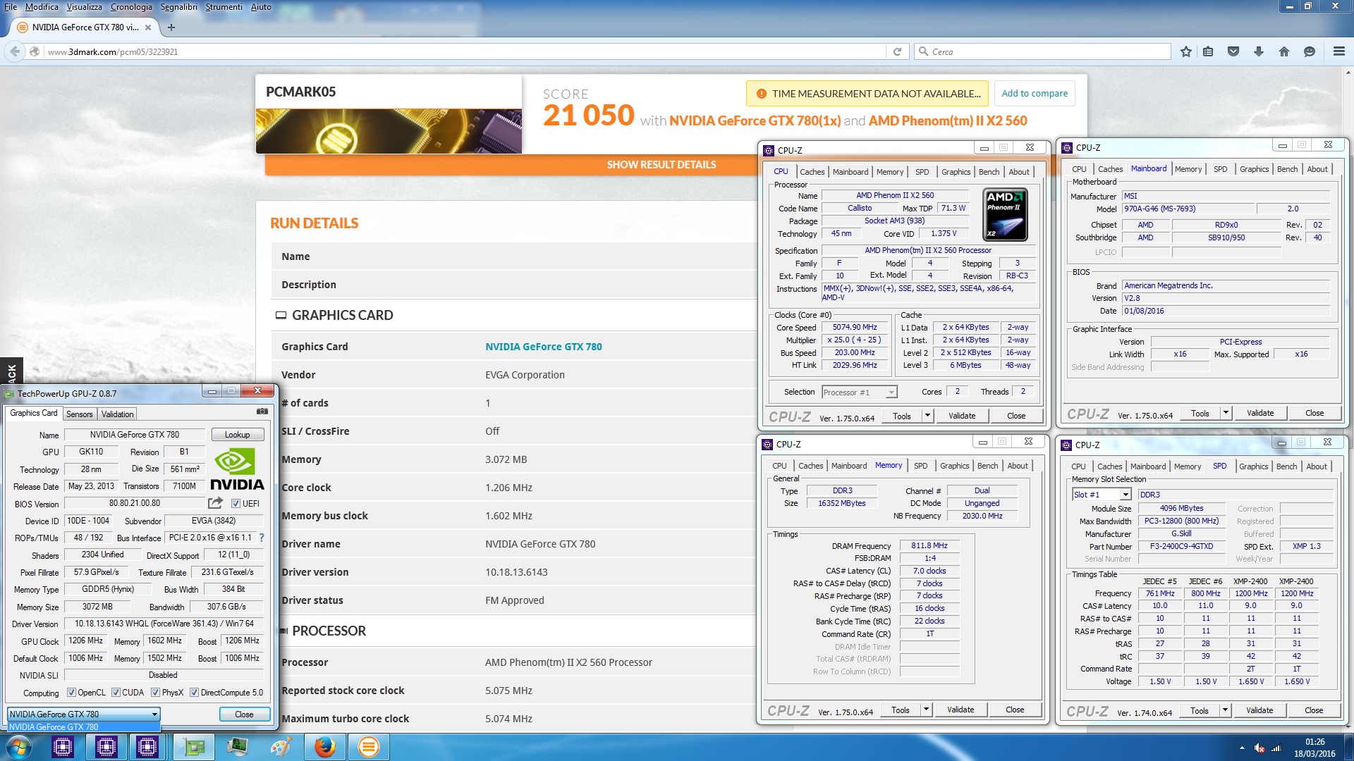Expand Tools arrow in CPU-Z Mainboard window
The height and width of the screenshot is (761, 1354).
(1226, 413)
